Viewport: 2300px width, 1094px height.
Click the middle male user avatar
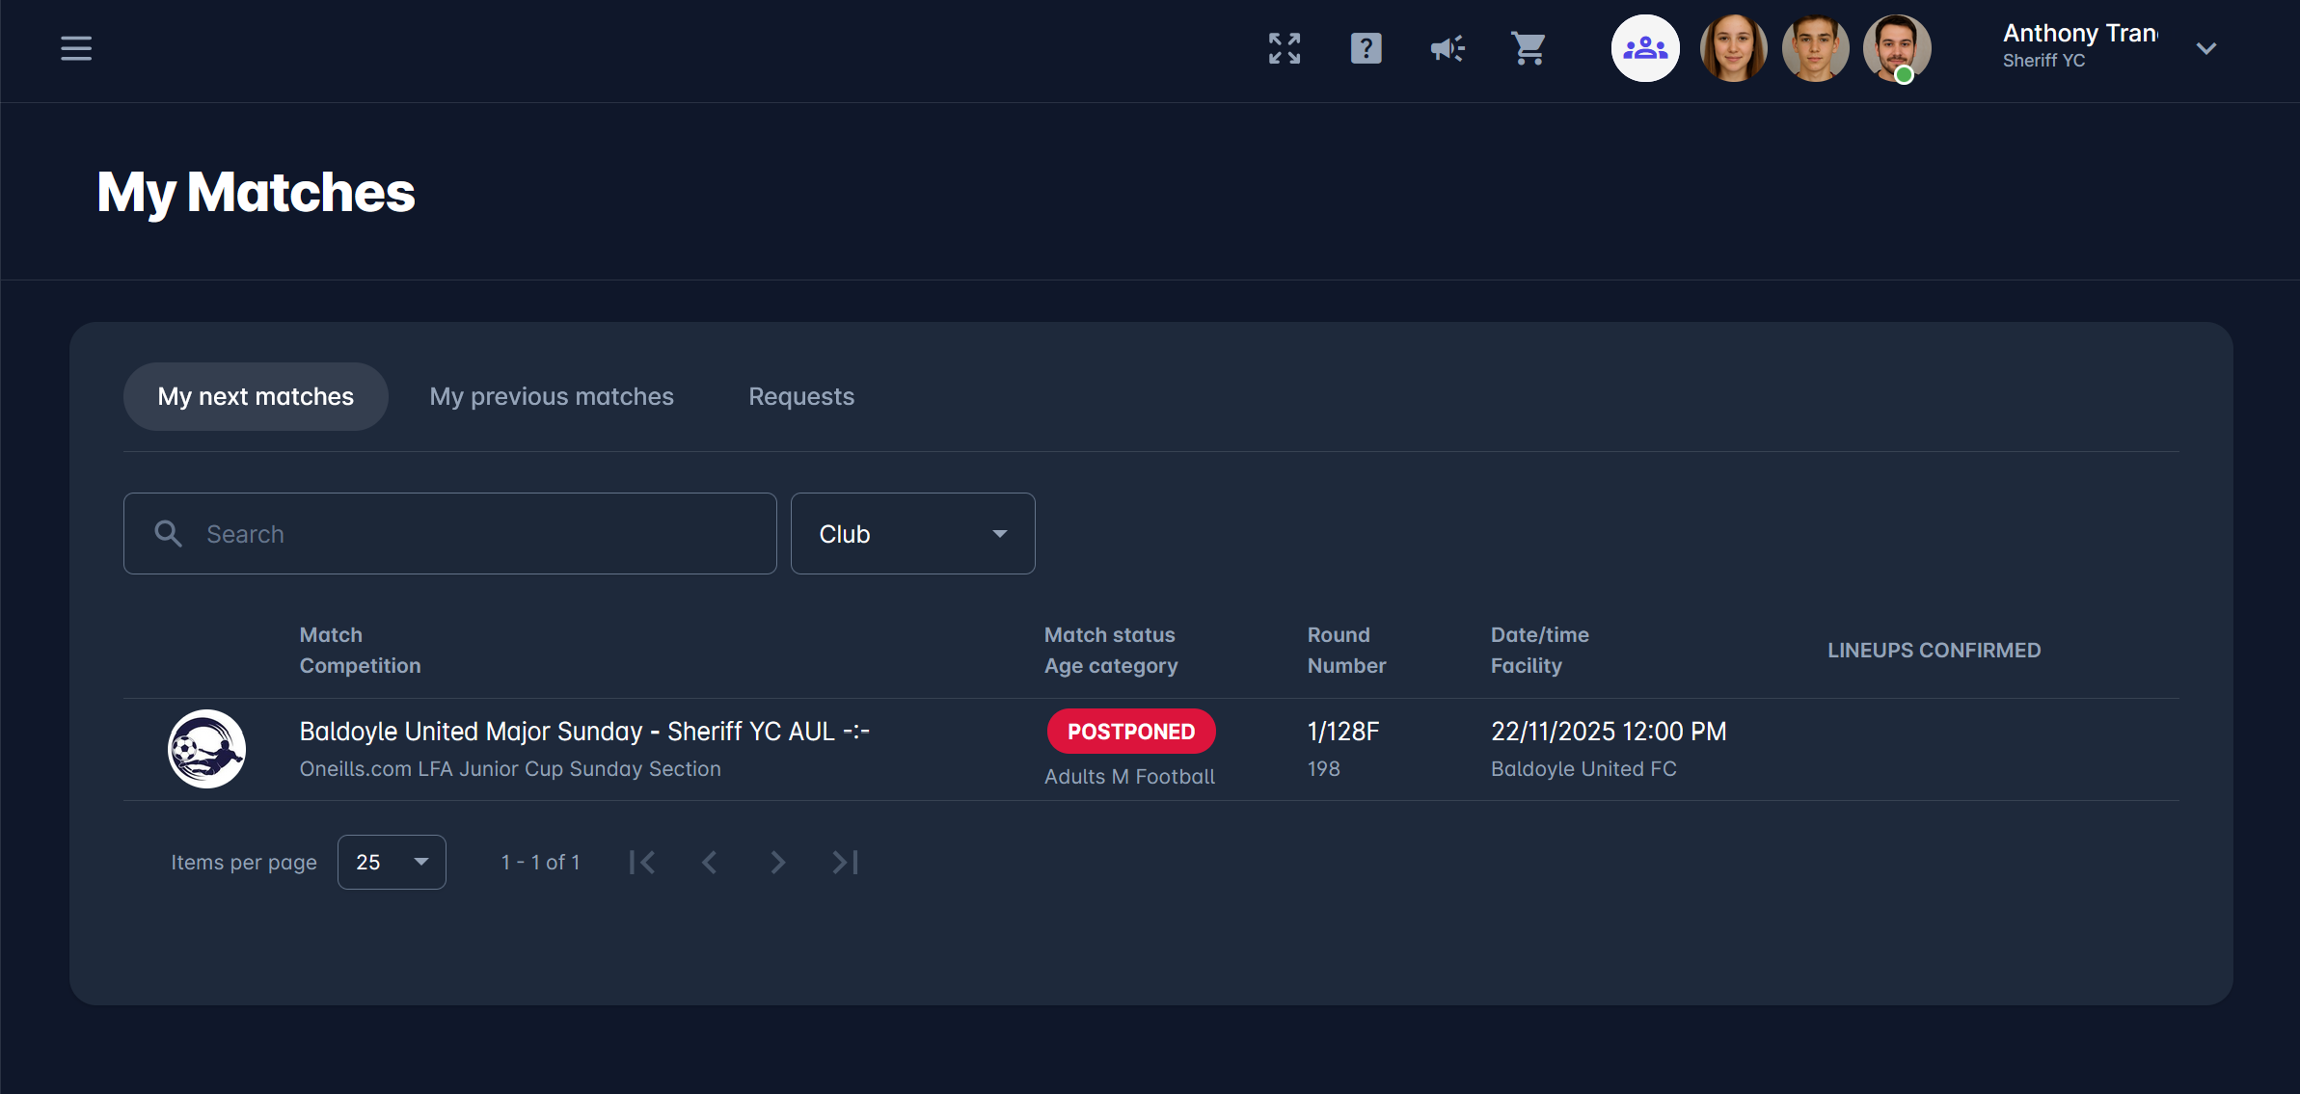tap(1815, 48)
